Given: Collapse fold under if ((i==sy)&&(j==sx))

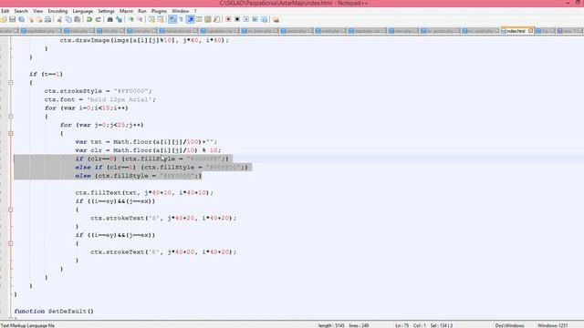Looking at the screenshot, I should [x=11, y=210].
